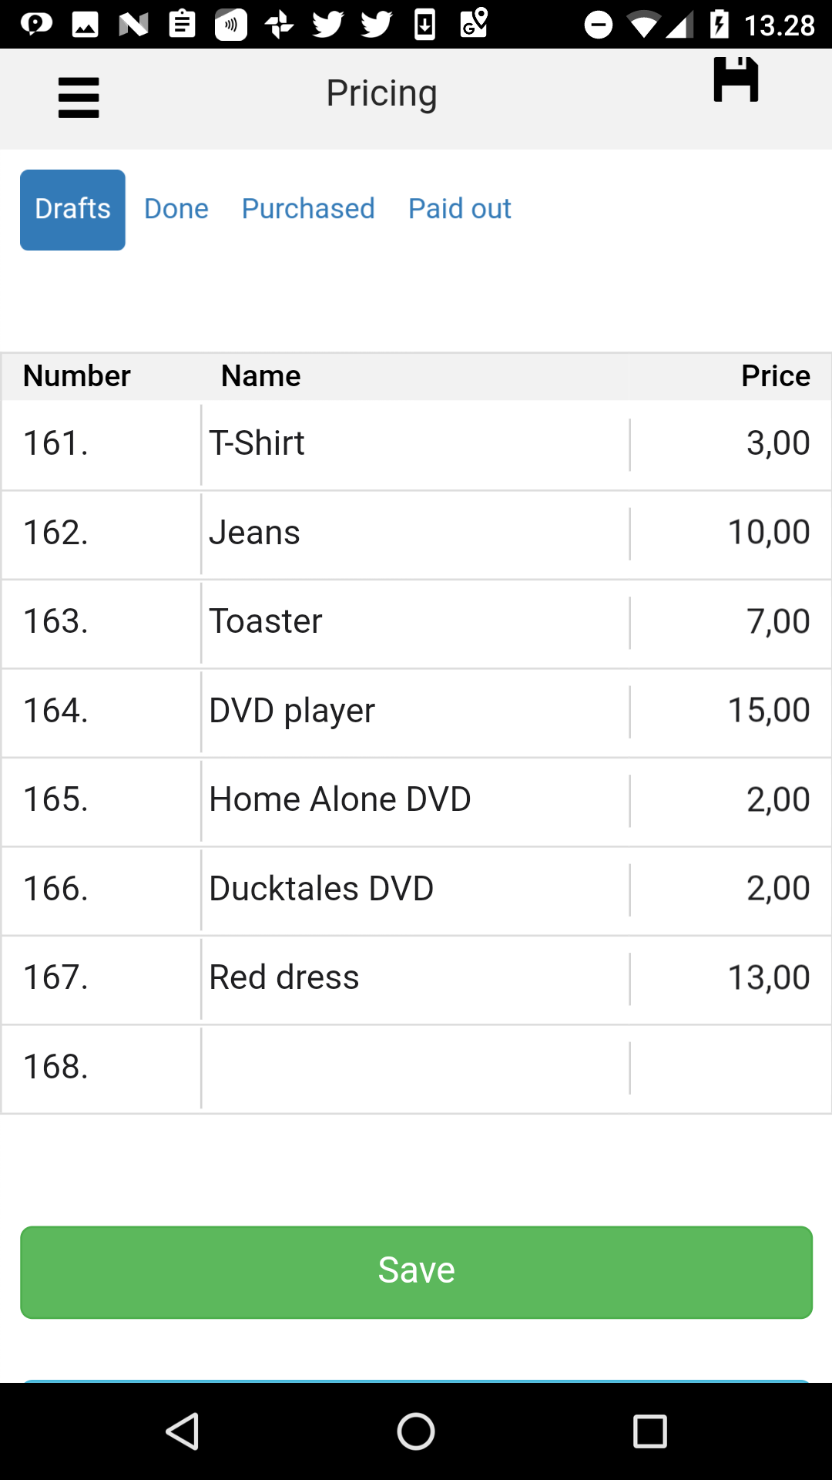This screenshot has width=832, height=1480.
Task: Select the Drafts tab
Action: click(72, 210)
